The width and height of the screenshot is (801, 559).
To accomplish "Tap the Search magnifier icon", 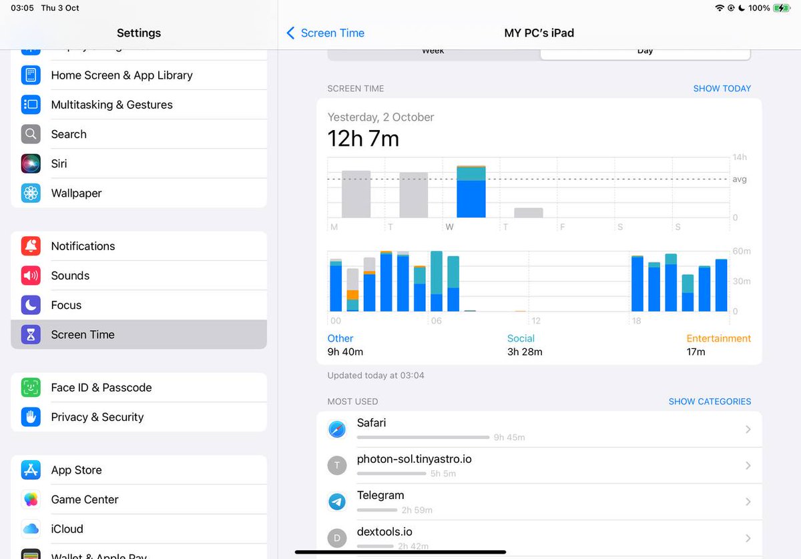I will pos(31,134).
